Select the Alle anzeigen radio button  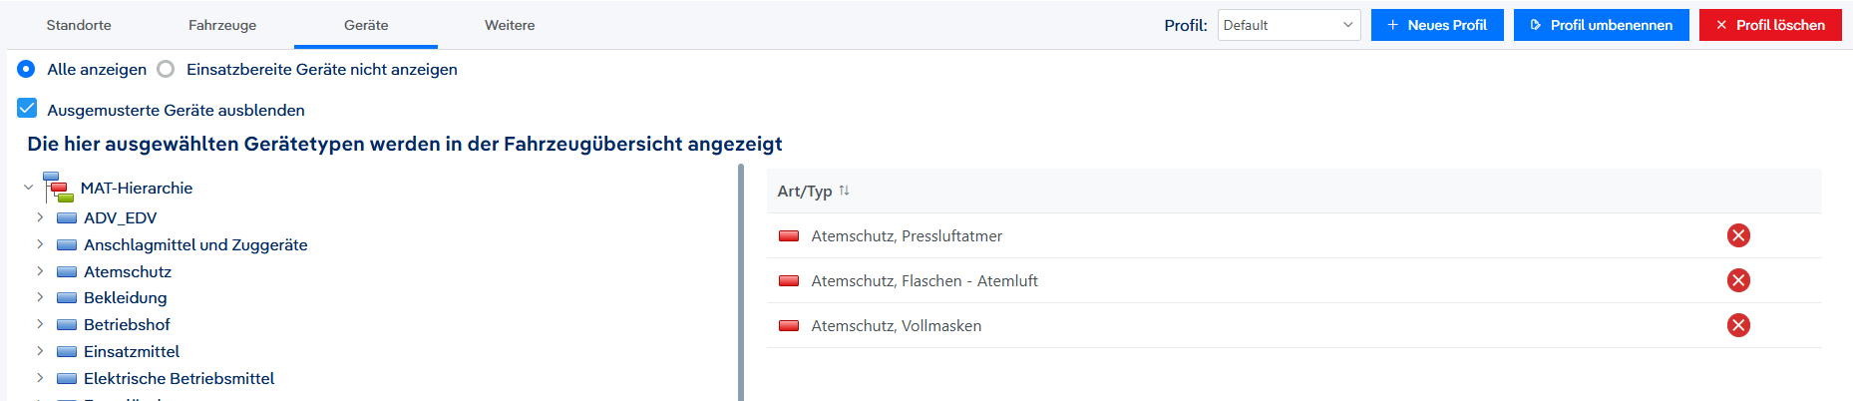point(26,69)
